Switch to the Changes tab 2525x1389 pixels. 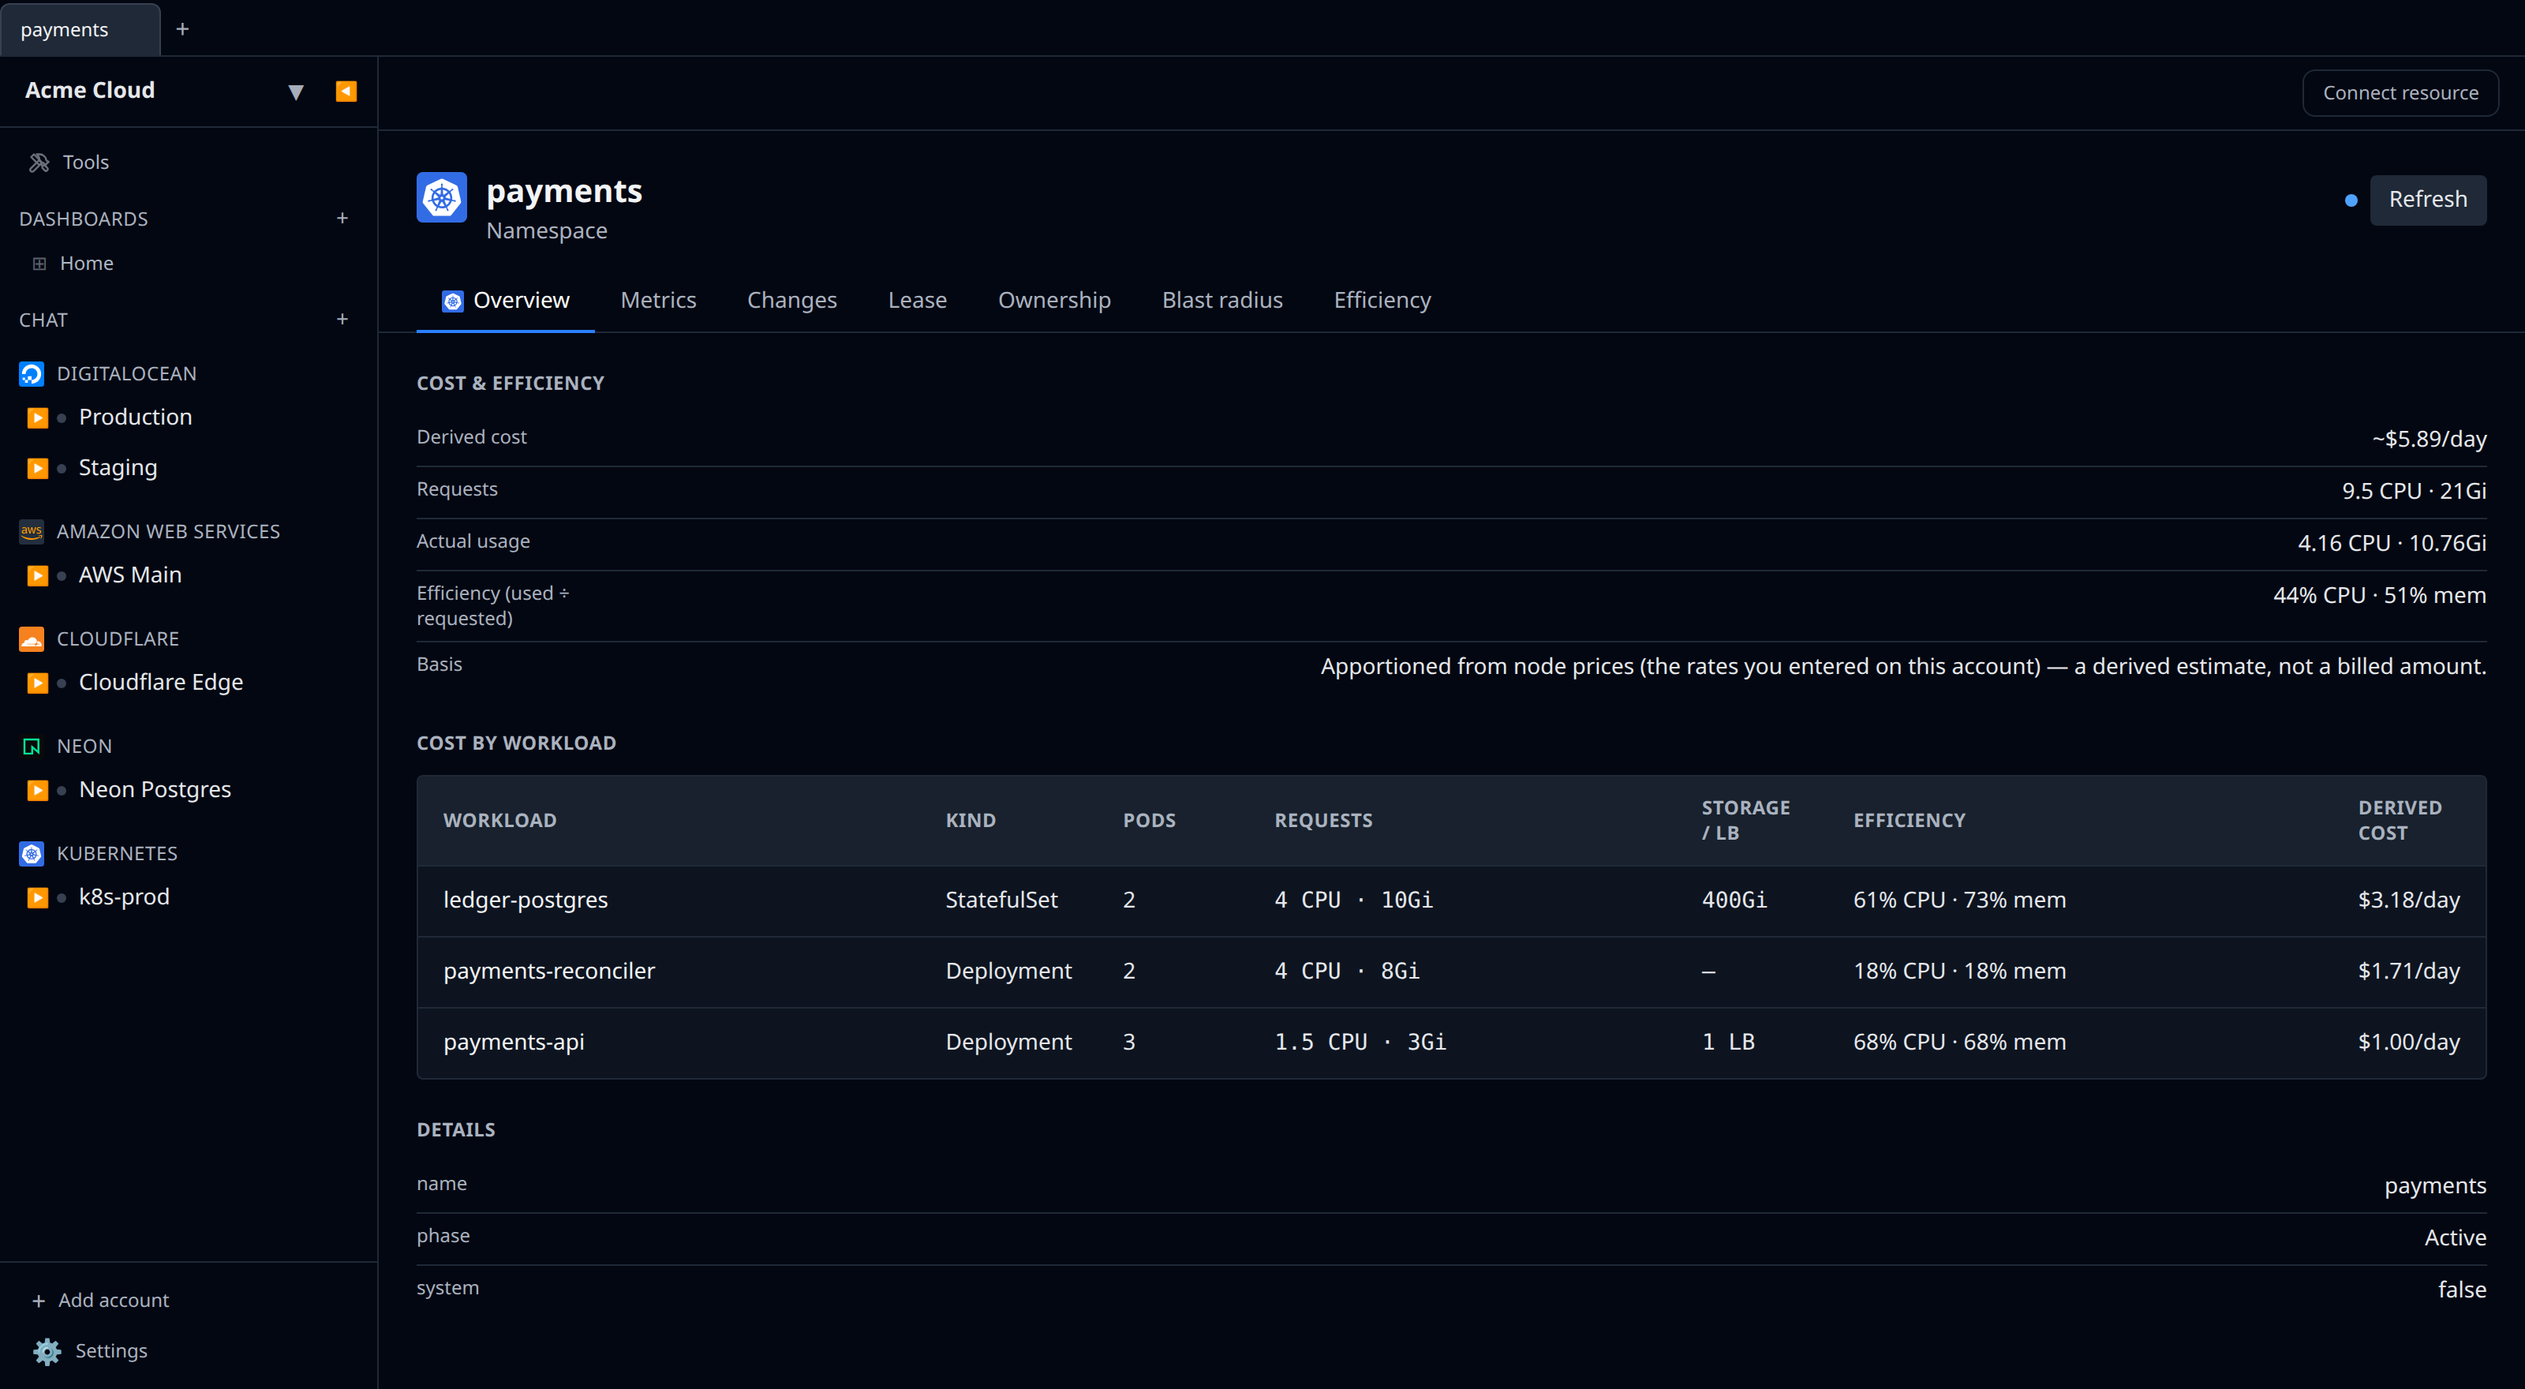[x=792, y=300]
